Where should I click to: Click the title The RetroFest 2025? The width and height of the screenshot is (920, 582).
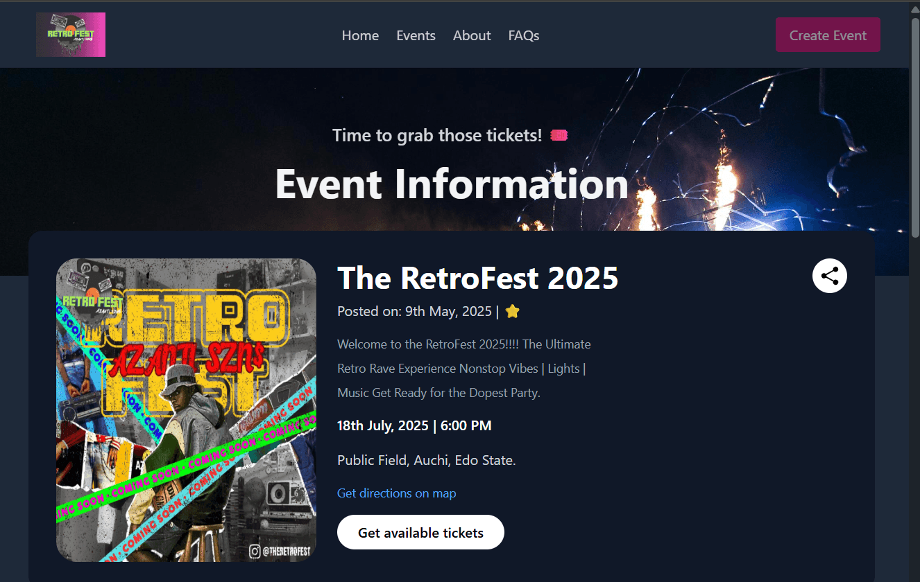[477, 278]
